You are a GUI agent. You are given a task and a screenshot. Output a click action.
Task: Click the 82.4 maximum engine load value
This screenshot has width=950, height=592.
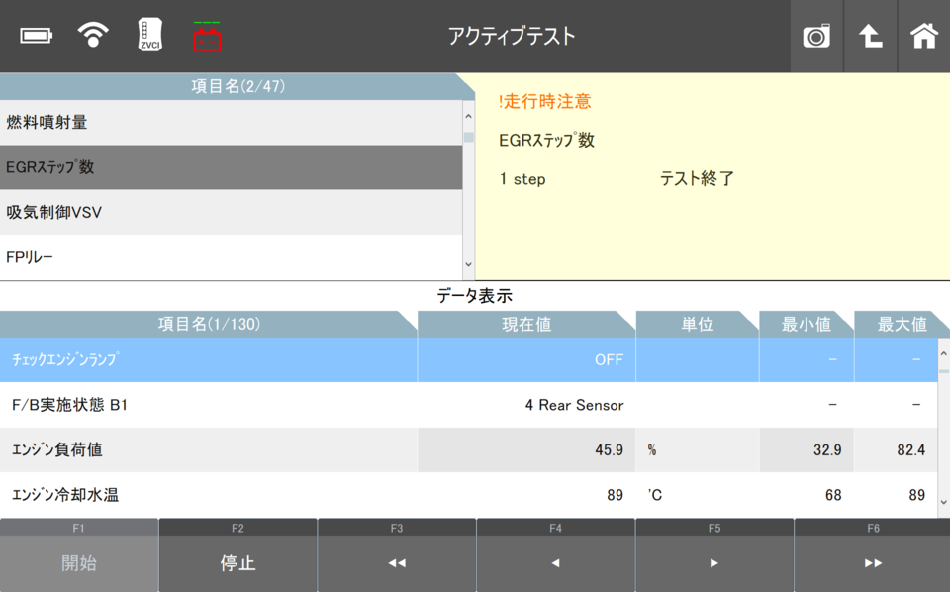(911, 449)
